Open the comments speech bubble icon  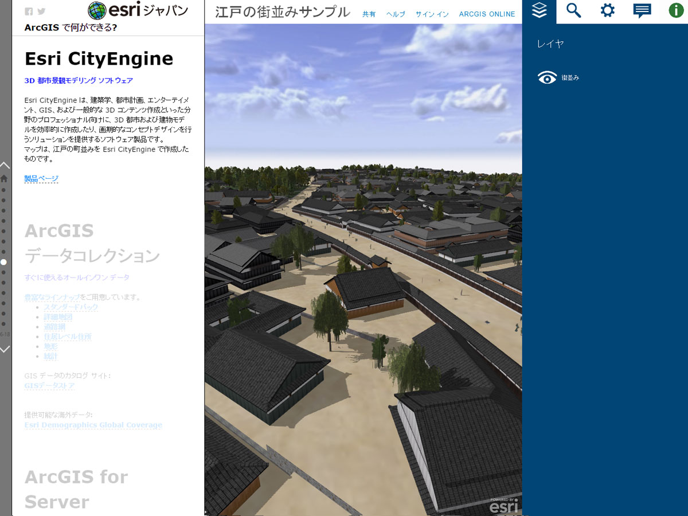point(642,11)
